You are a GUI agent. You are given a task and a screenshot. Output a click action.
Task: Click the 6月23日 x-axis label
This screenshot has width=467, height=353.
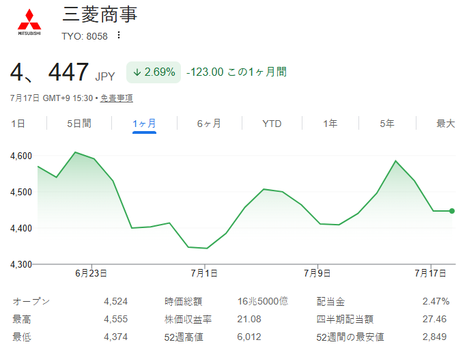(91, 273)
